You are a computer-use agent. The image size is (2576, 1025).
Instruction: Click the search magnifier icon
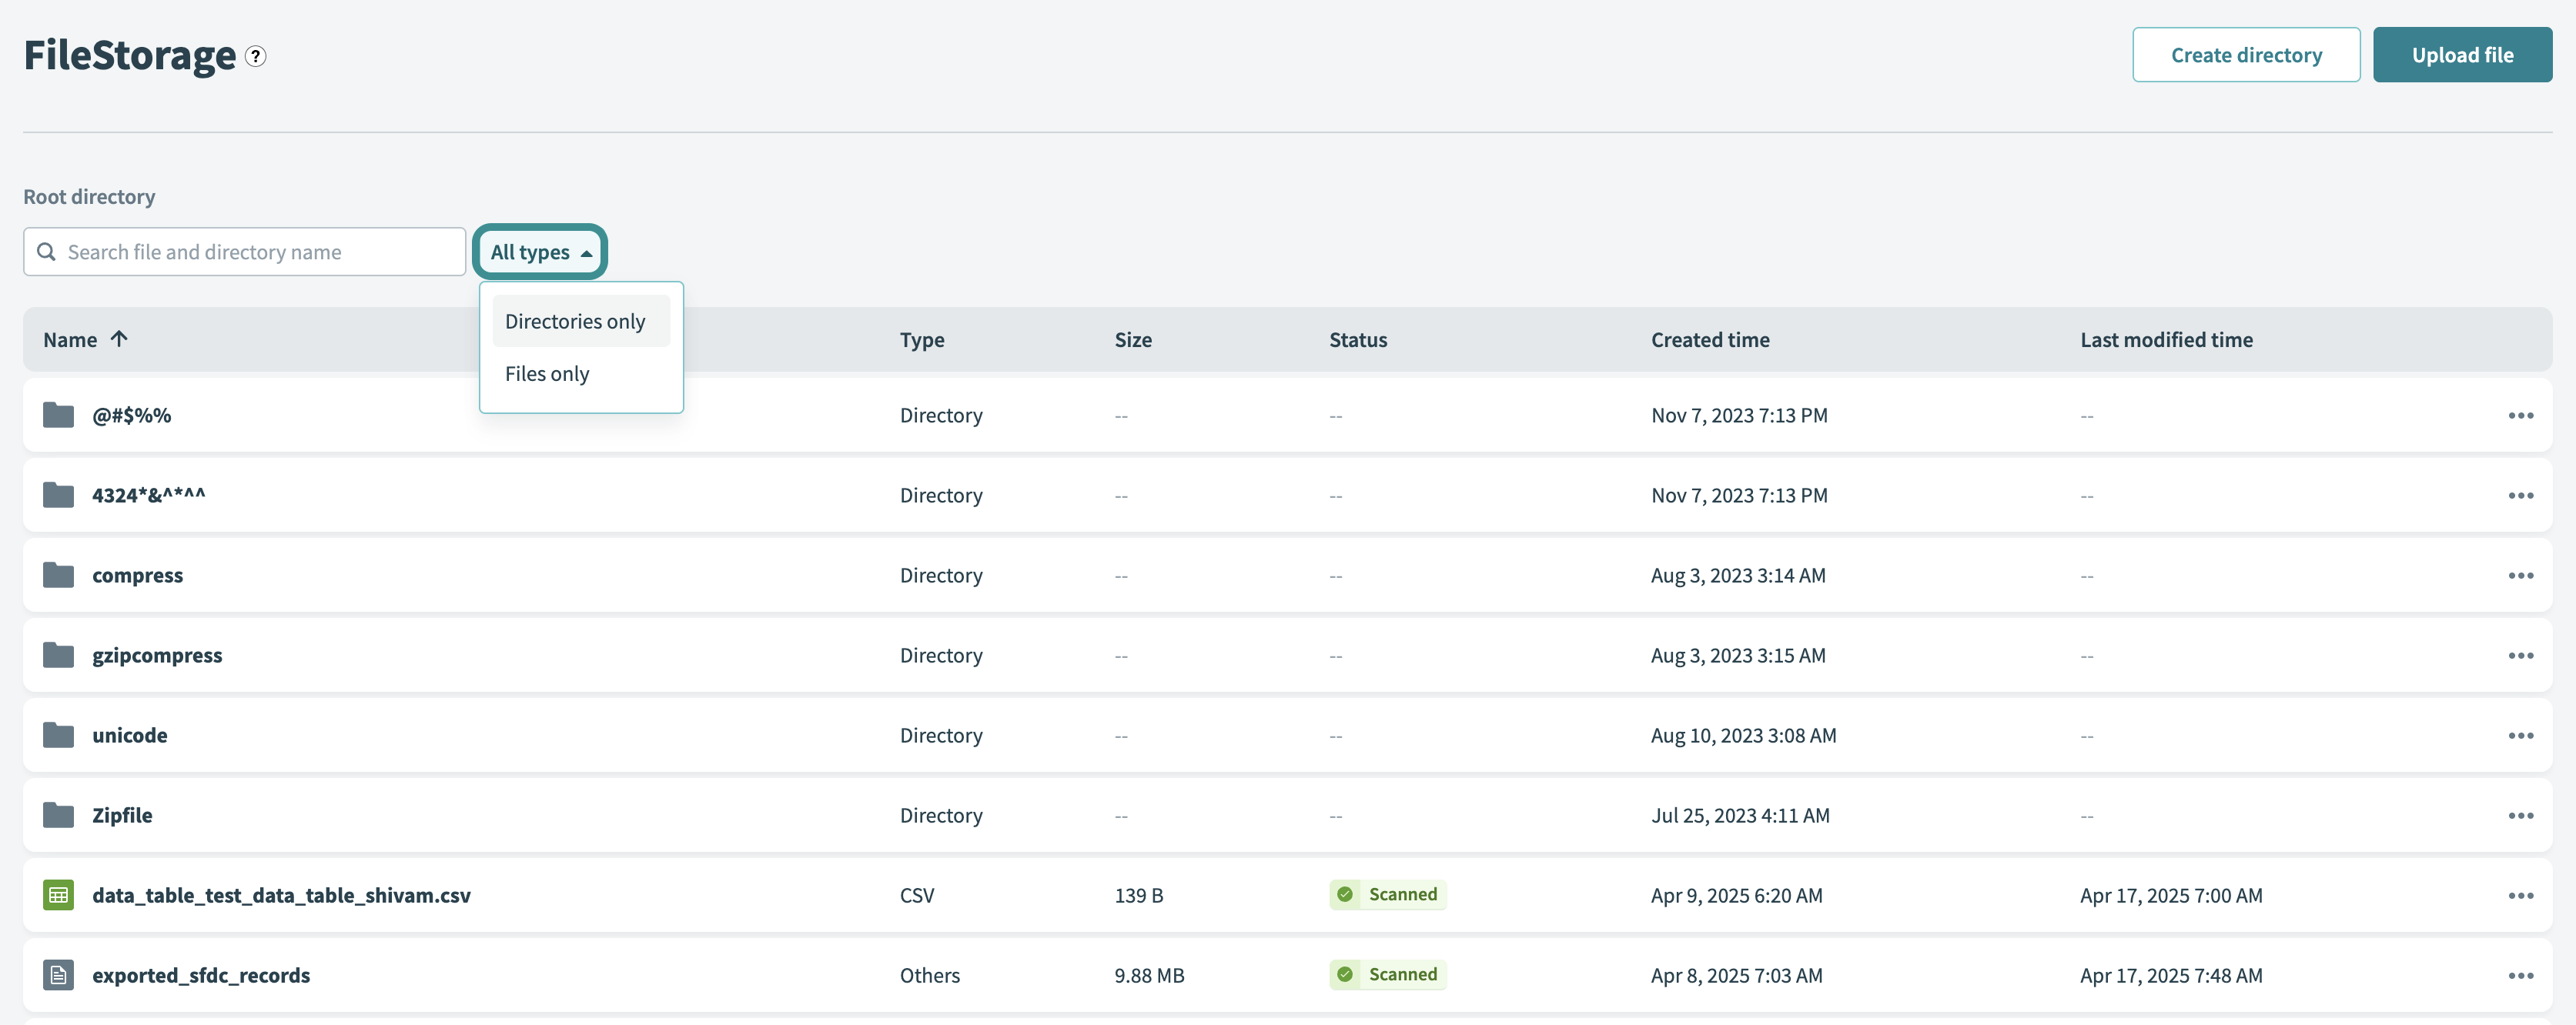(x=46, y=252)
